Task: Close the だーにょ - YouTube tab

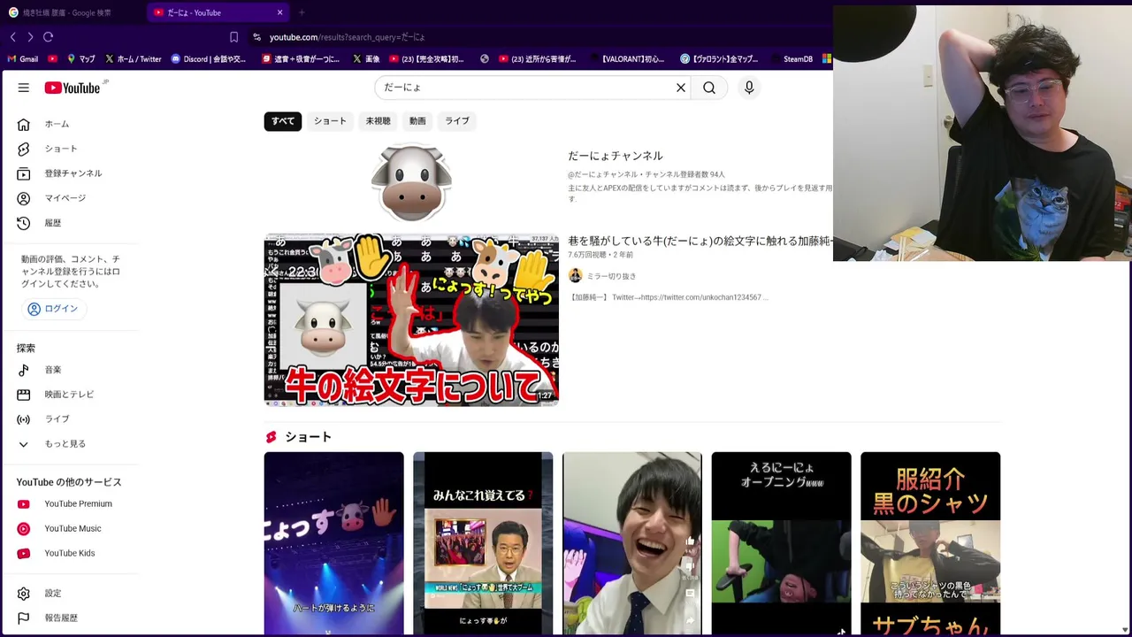Action: tap(280, 12)
